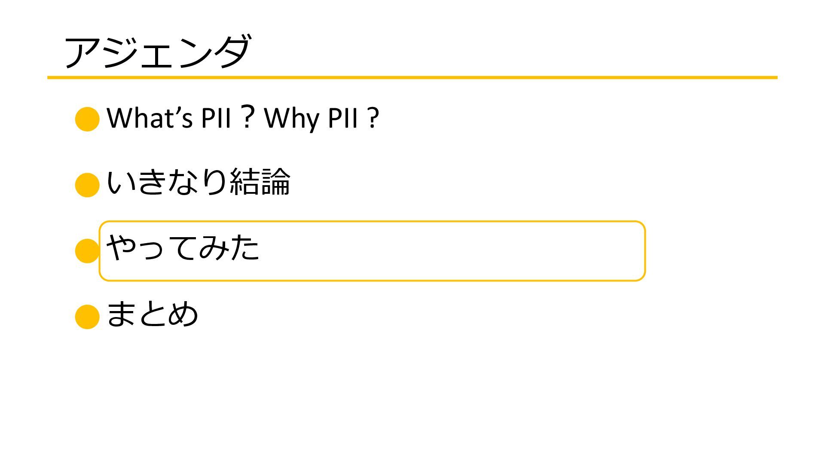Click the "Why PII ?" text
Image resolution: width=825 pixels, height=464 pixels.
coord(321,118)
